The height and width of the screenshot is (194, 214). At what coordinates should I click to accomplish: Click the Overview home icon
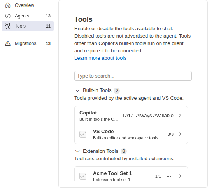click(x=8, y=5)
